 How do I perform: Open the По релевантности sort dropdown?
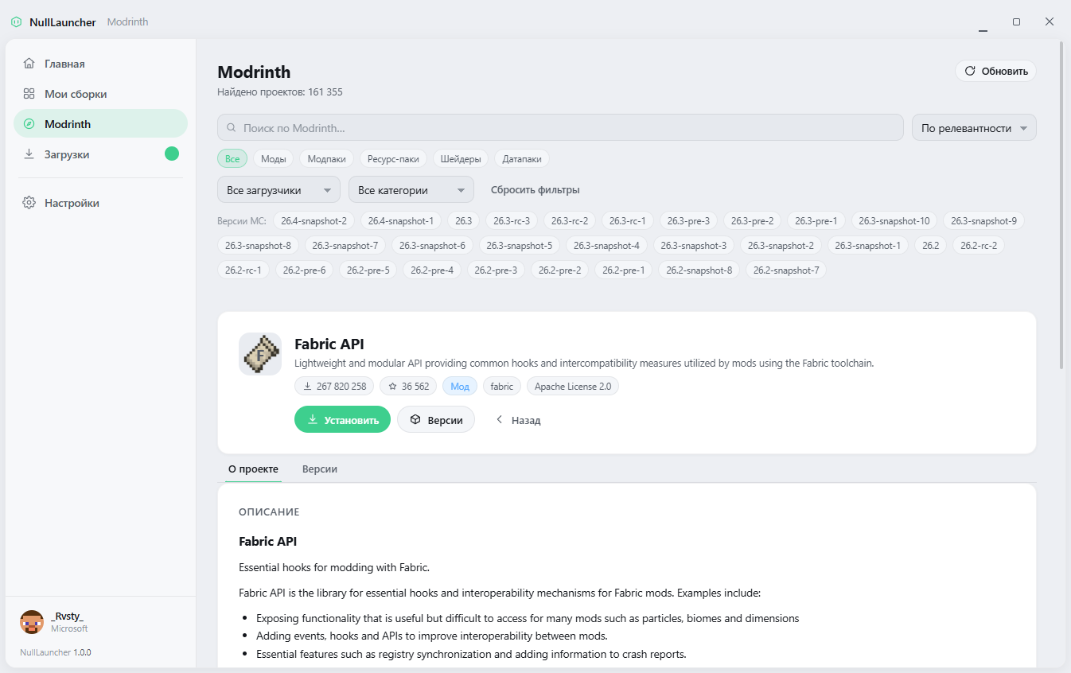point(974,128)
